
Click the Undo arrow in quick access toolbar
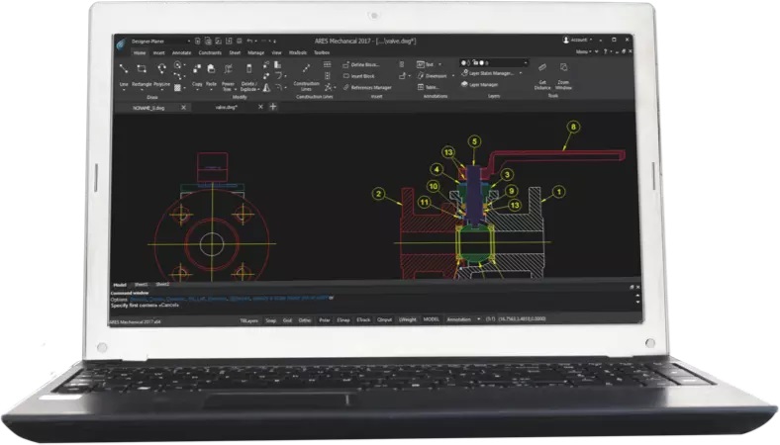coord(249,41)
